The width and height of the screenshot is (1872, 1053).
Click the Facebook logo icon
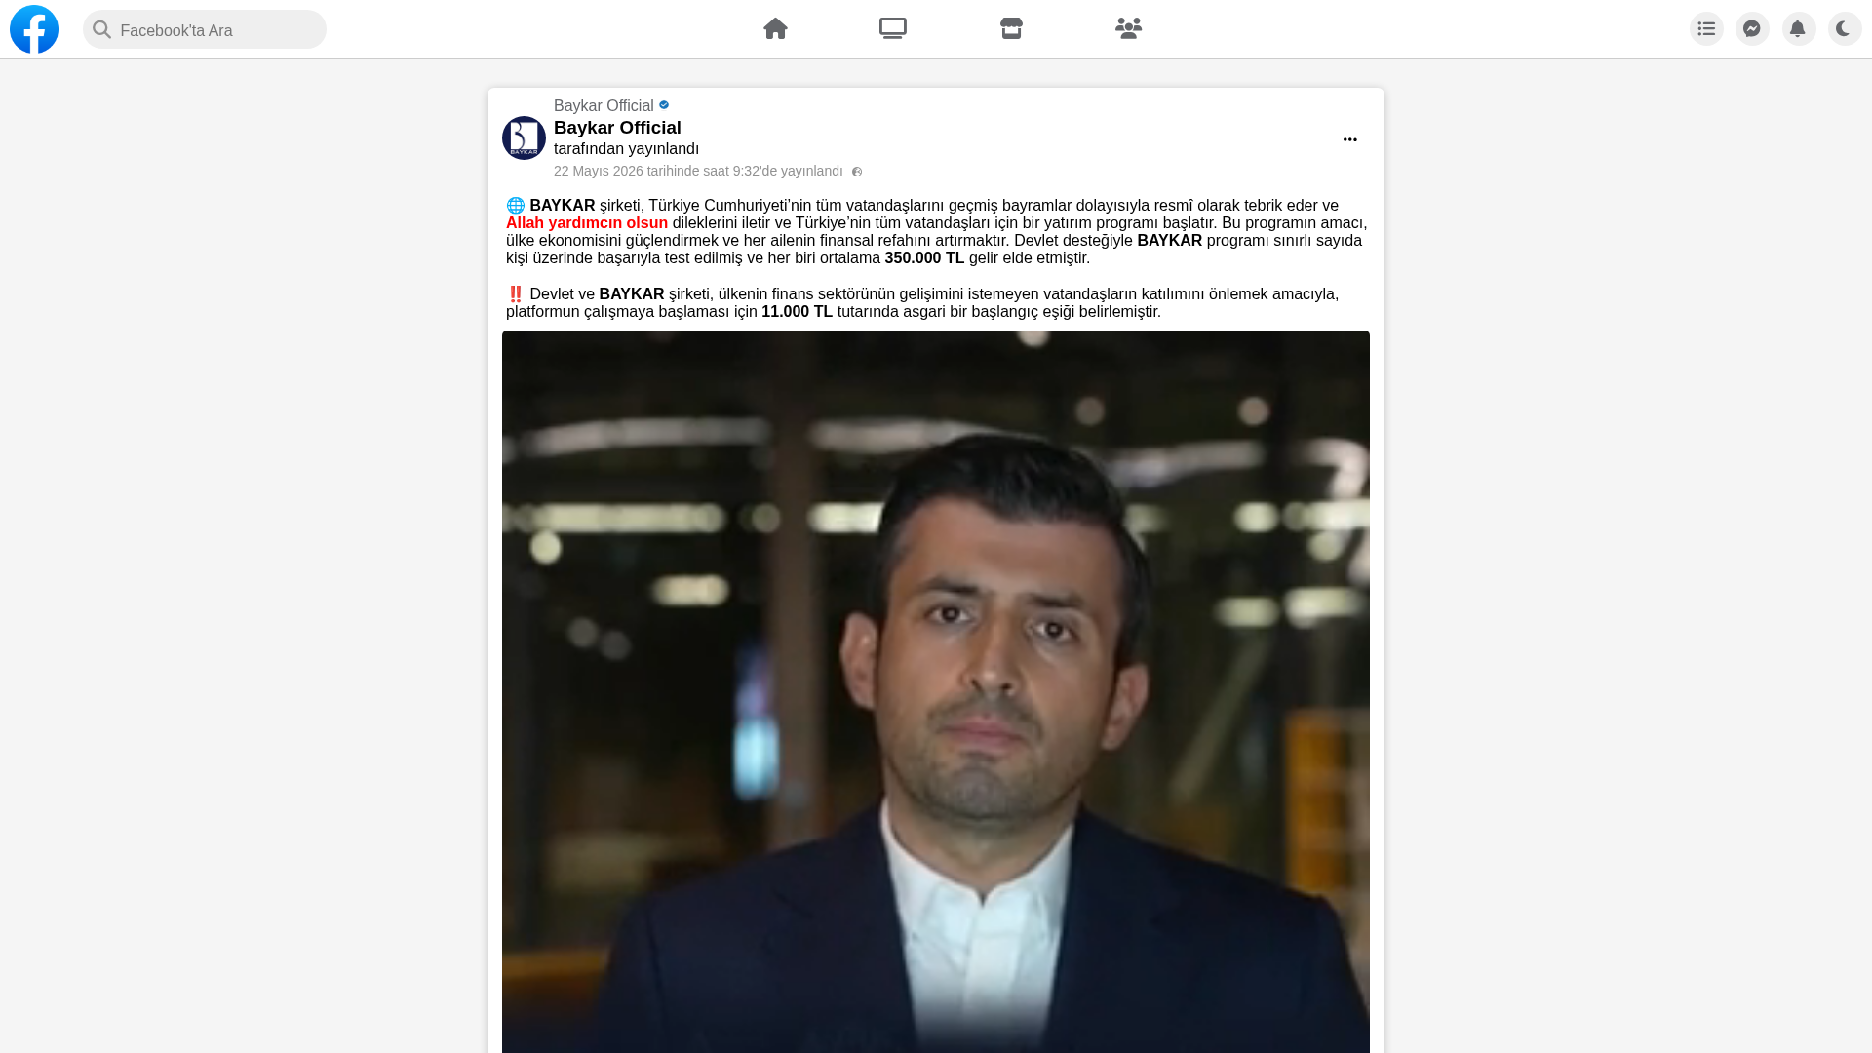[34, 29]
